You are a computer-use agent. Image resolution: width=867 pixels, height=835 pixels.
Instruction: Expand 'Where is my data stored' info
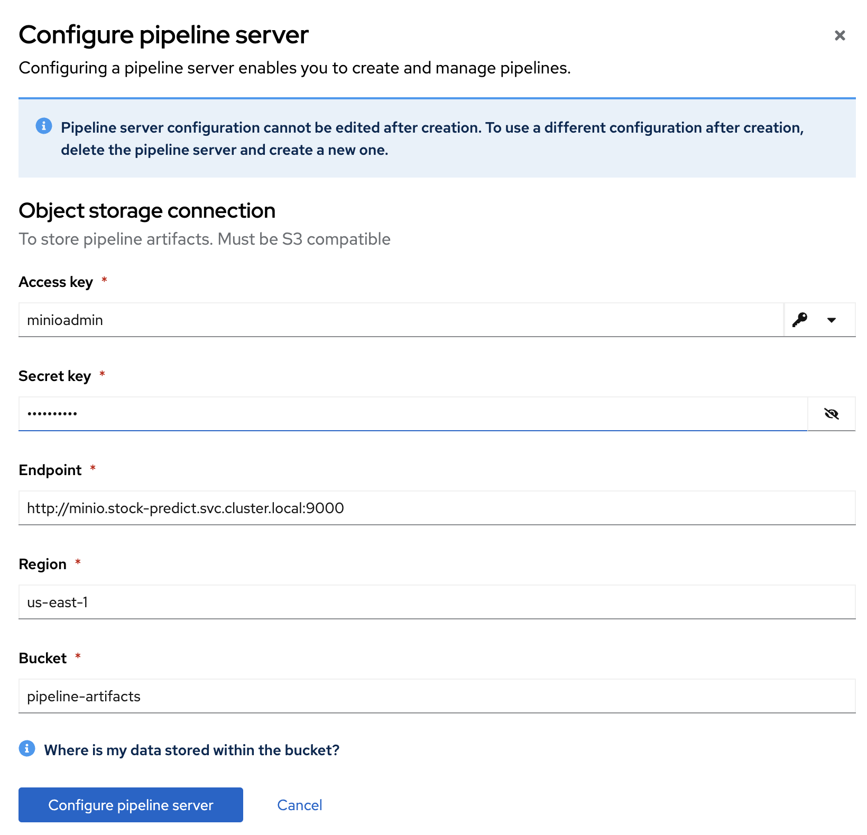191,750
